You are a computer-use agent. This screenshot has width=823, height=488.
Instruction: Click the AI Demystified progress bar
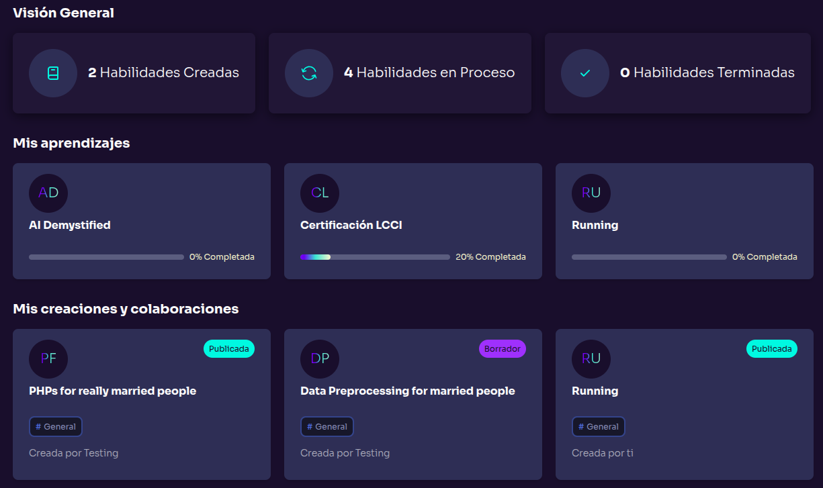coord(106,257)
